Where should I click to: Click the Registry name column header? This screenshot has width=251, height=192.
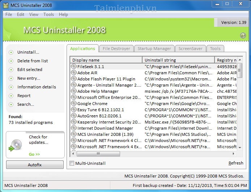coord(226,60)
